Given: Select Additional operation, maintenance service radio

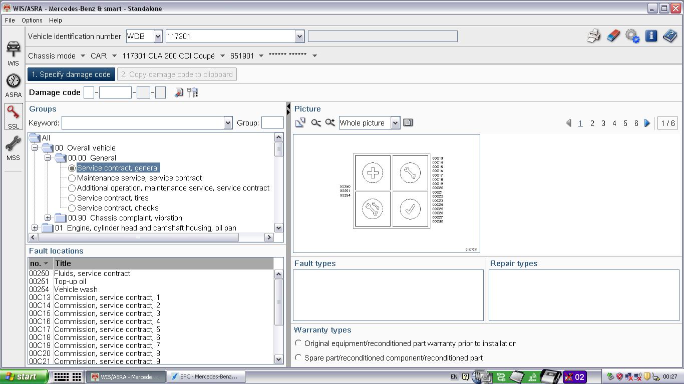Looking at the screenshot, I should (x=72, y=188).
